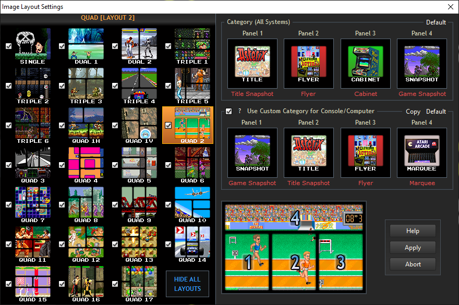Screen dimensions: 459x305
Task: Uncheck the QUAD 2 layout checkbox
Action: (168, 125)
